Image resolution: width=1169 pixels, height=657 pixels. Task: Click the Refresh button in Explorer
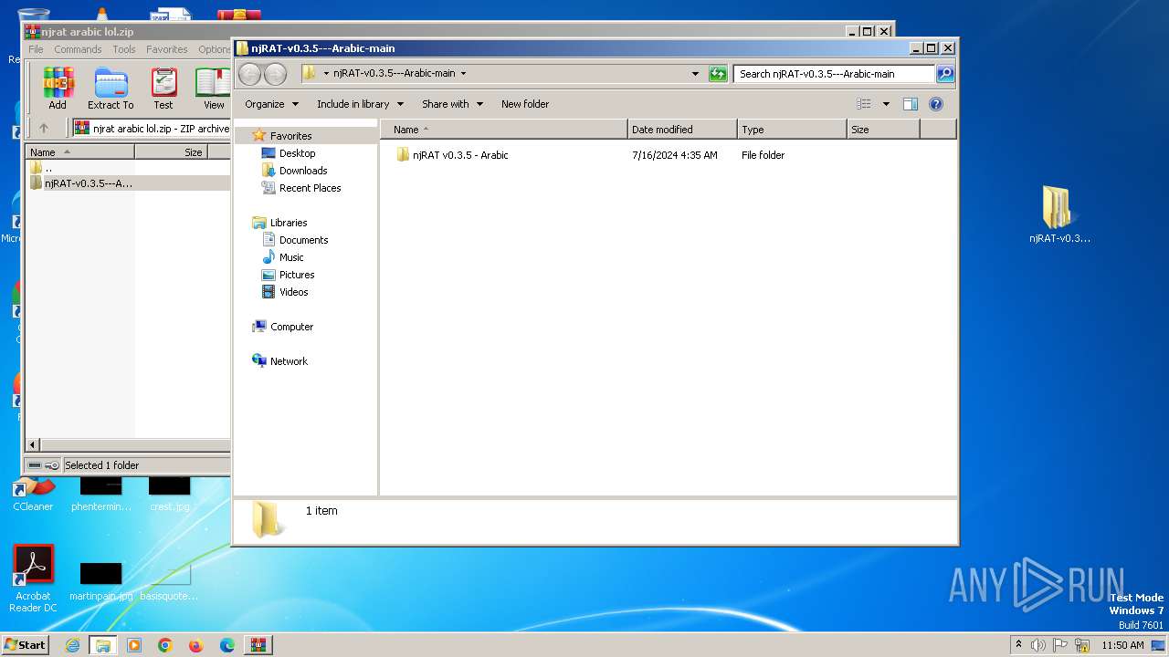(x=718, y=74)
